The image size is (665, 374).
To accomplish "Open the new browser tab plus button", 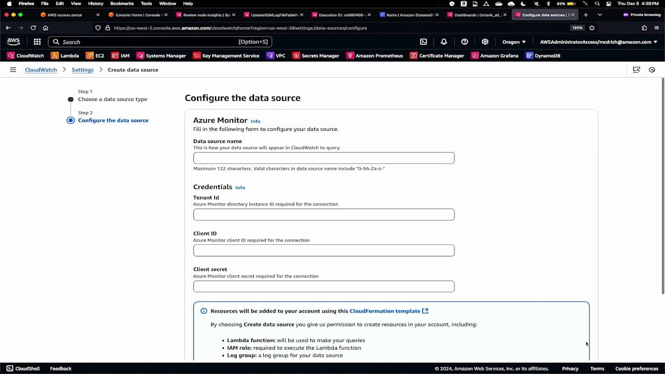I will pos(586,15).
